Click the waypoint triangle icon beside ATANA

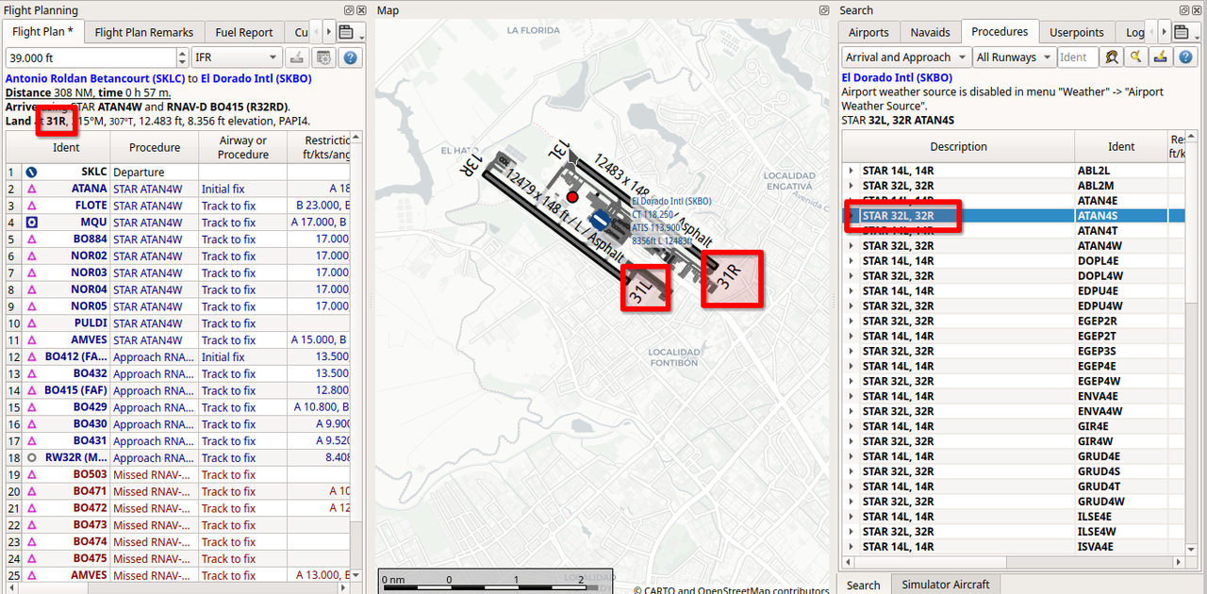(x=30, y=189)
